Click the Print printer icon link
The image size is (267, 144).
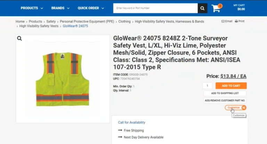240,21
